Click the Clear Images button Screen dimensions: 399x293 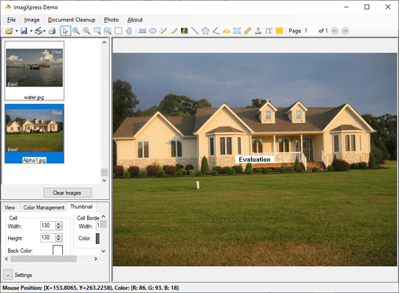tap(67, 193)
